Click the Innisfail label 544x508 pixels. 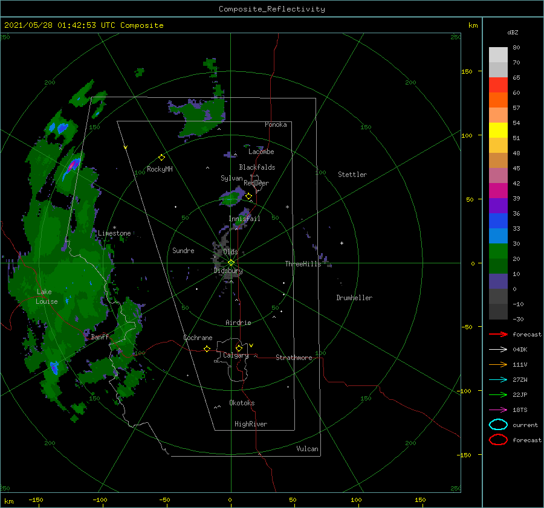(x=244, y=219)
